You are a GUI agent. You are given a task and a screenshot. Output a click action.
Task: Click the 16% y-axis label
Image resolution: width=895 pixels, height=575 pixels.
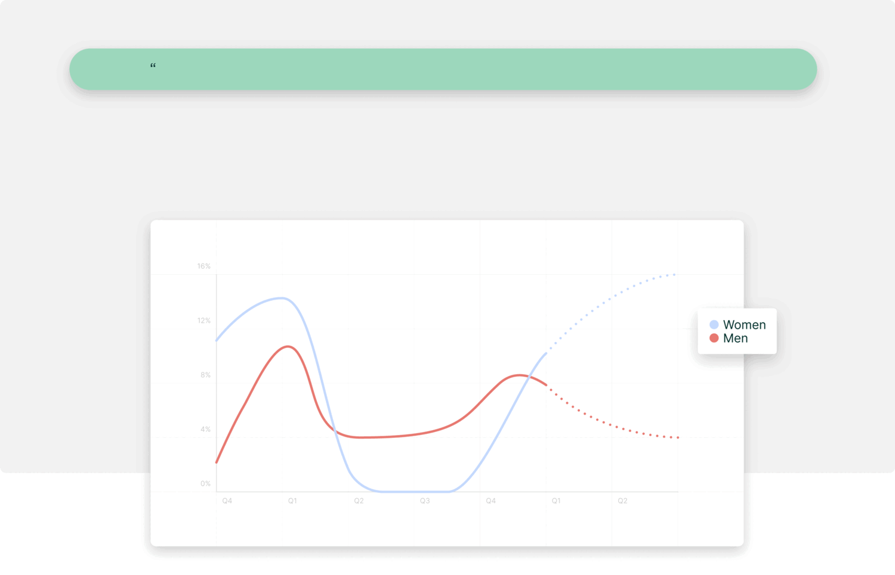pyautogui.click(x=204, y=266)
